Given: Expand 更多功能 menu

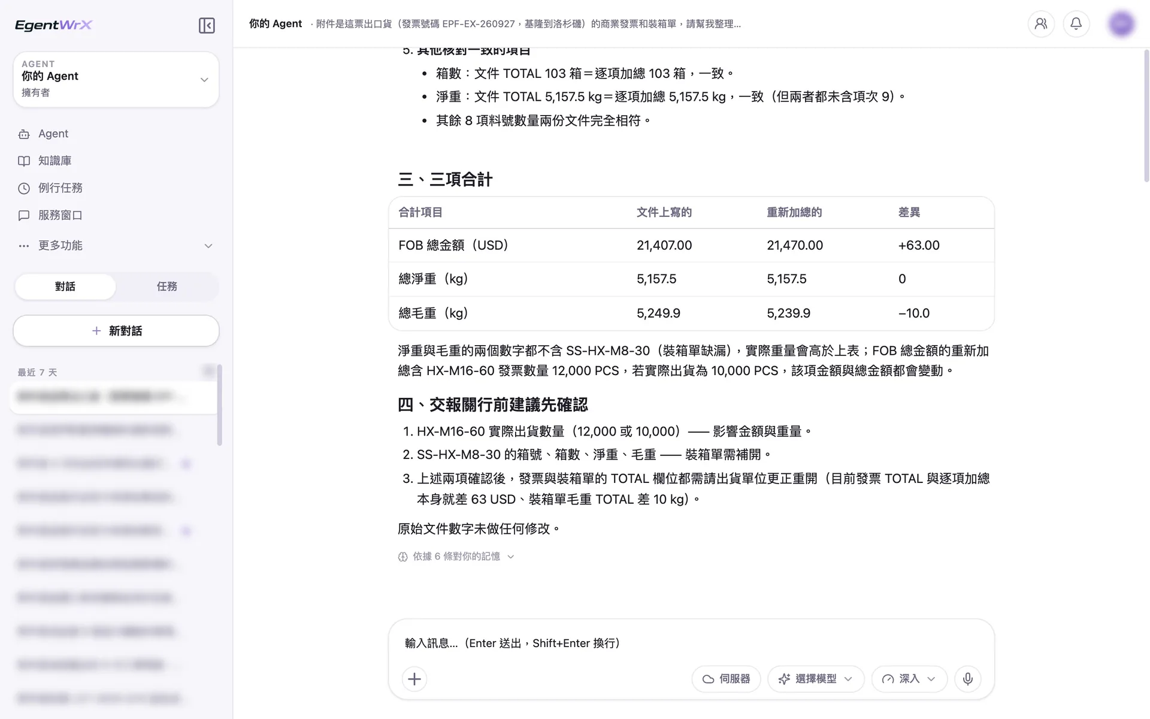Looking at the screenshot, I should (116, 246).
